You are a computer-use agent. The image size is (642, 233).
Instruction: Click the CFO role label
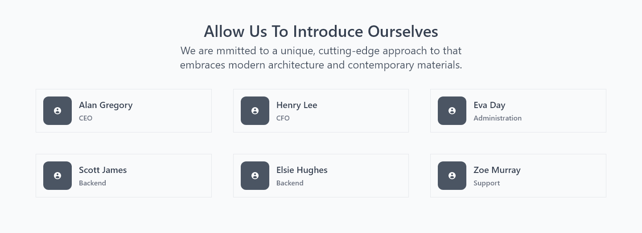[283, 118]
